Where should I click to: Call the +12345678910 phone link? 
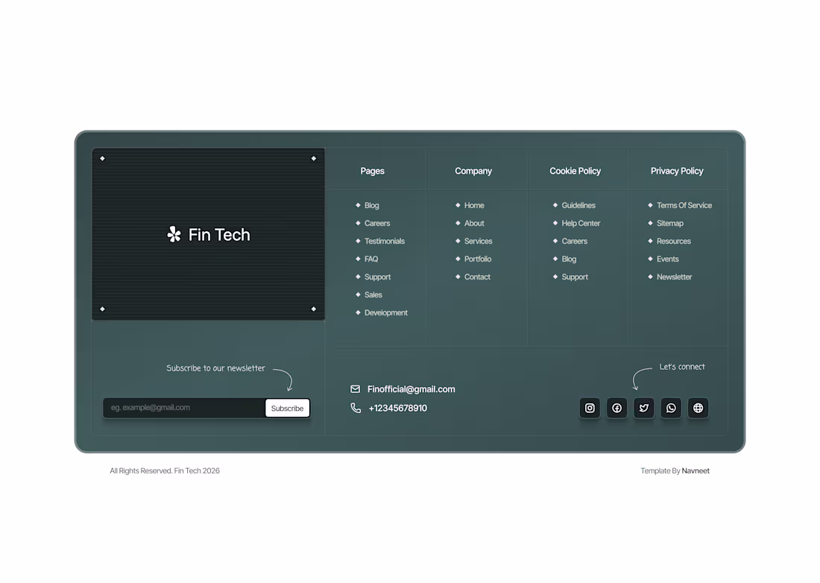coord(397,408)
